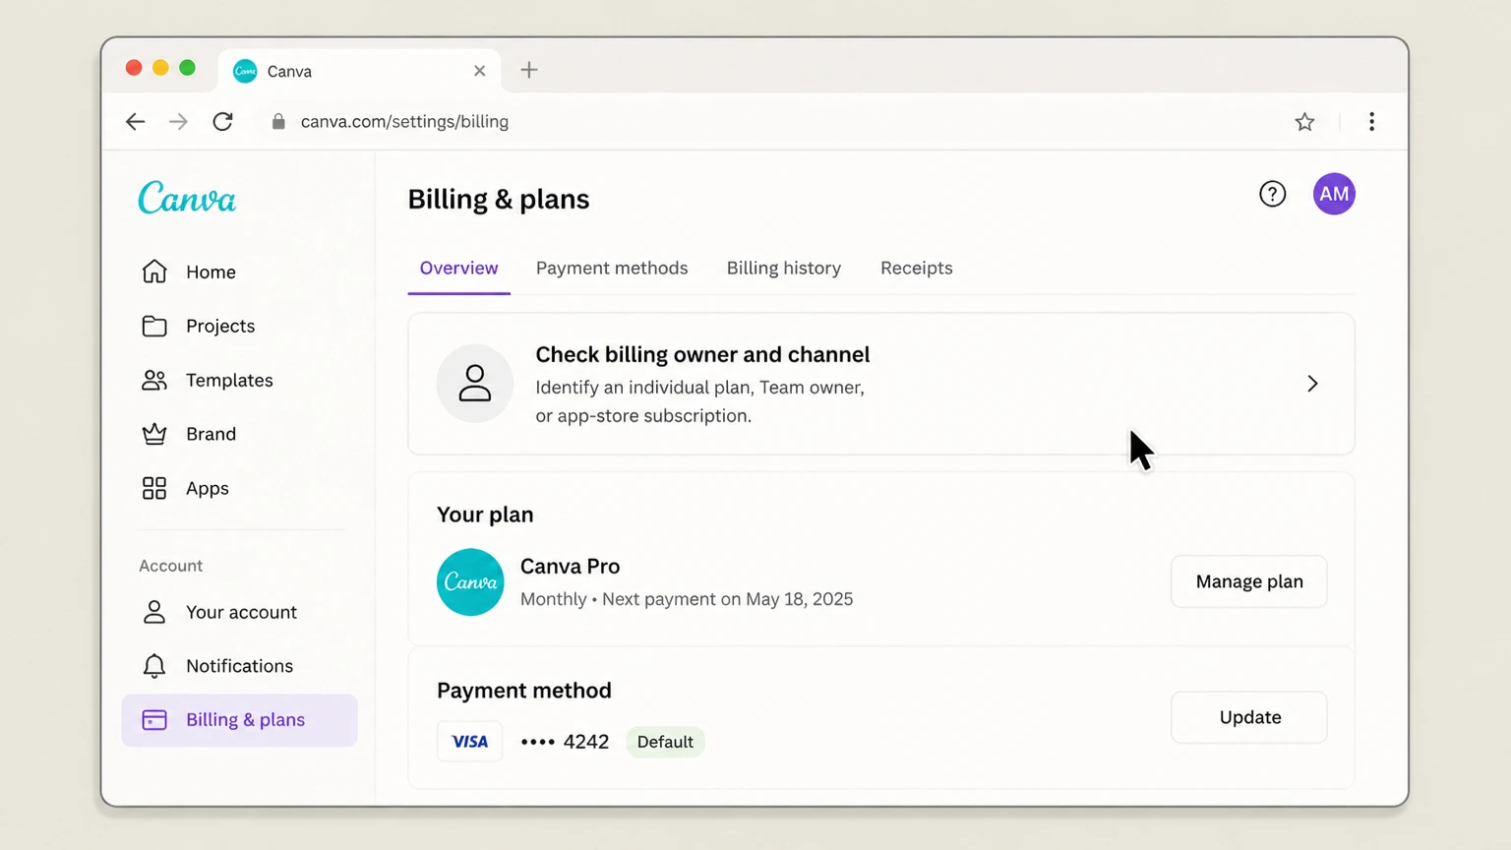Screen dimensions: 1511x850
Task: Click browser forward arrow
Action: [x=178, y=121]
